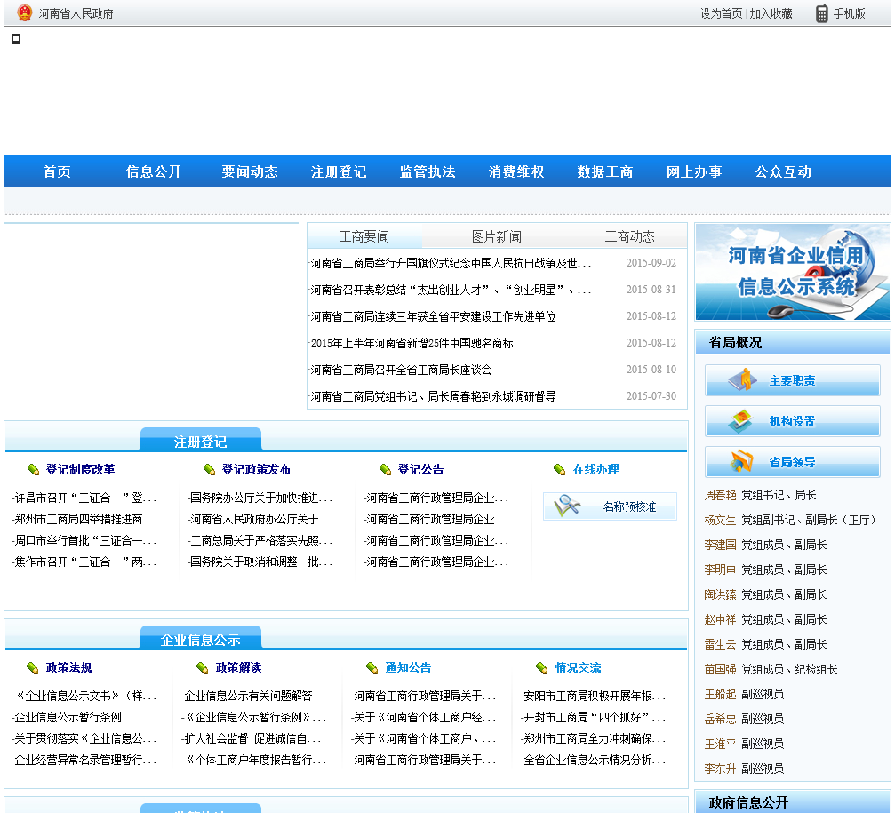Open article 许昌市召开"三证合一"登

[84, 498]
